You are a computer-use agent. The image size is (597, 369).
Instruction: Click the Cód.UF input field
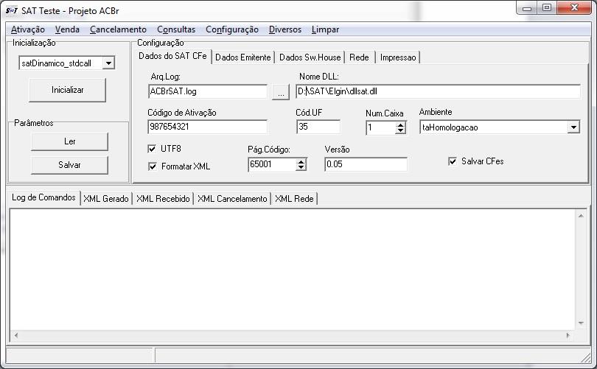click(x=318, y=127)
